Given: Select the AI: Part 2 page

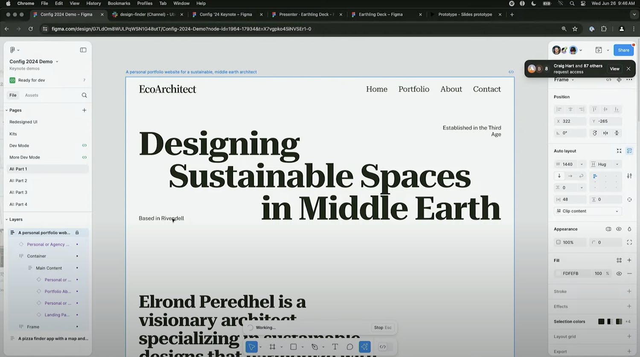Looking at the screenshot, I should tap(18, 181).
